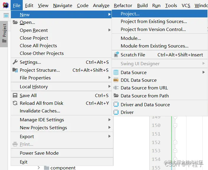
Task: Expand the New submenu arrow
Action: (109, 14)
